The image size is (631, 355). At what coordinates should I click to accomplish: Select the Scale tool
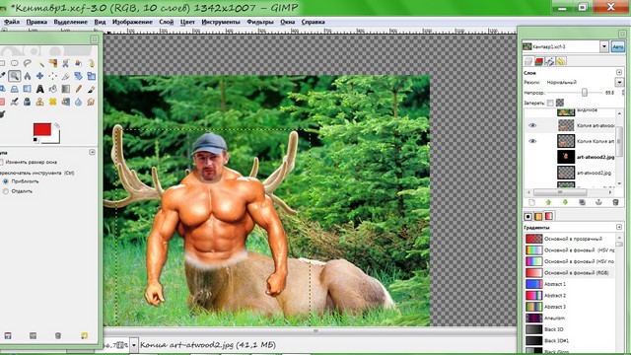coord(92,76)
